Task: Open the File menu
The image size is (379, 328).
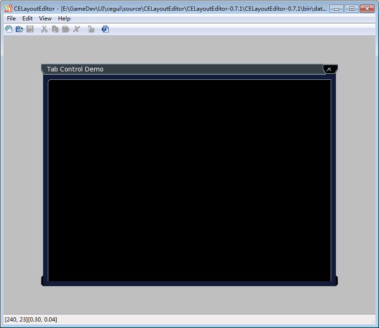Action: [11, 19]
